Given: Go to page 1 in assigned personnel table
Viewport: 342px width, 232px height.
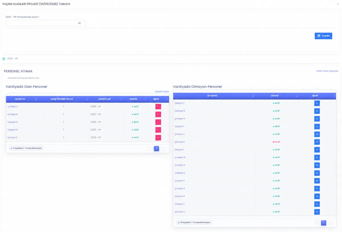Looking at the screenshot, I should click(156, 148).
